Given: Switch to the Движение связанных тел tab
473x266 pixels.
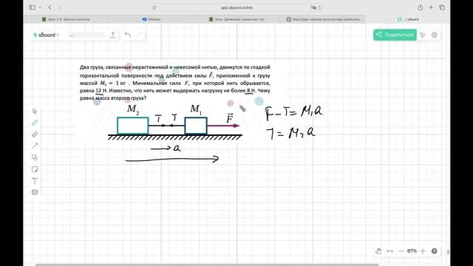Looking at the screenshot, I should [236, 19].
